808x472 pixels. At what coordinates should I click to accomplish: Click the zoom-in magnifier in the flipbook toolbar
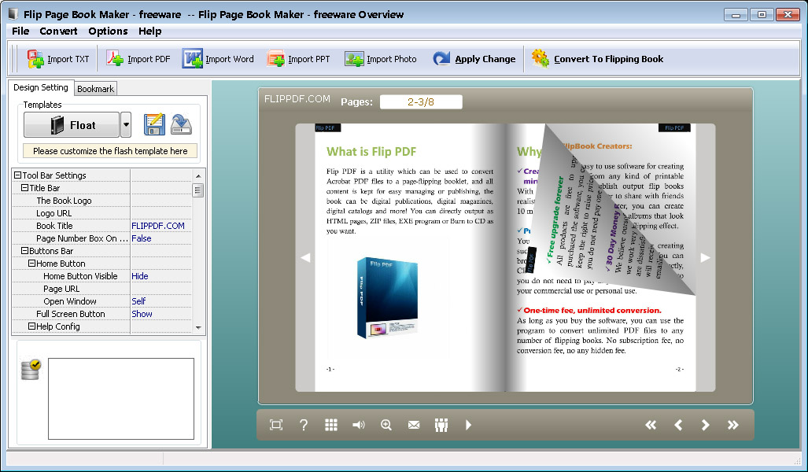[386, 424]
